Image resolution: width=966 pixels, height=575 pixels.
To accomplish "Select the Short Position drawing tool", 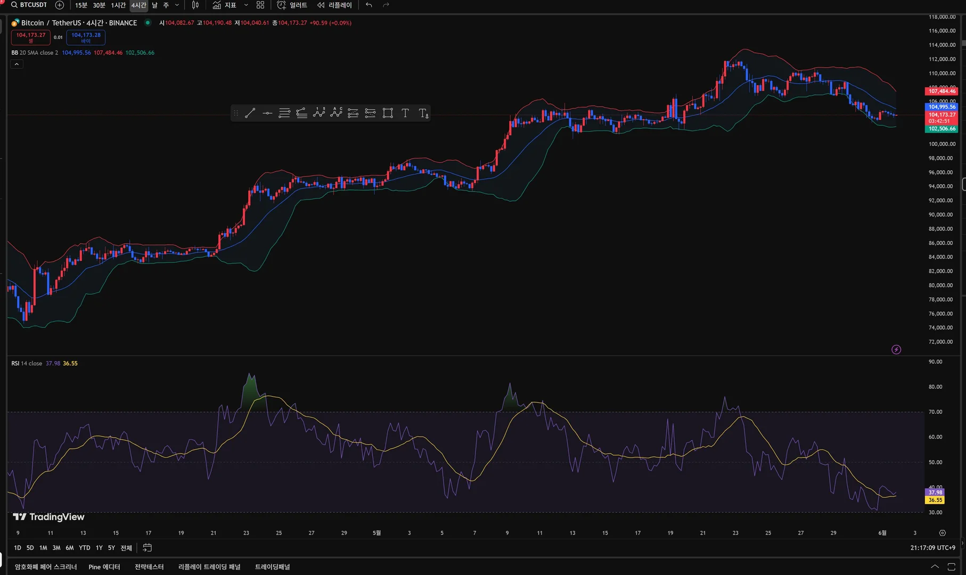I will (x=371, y=113).
